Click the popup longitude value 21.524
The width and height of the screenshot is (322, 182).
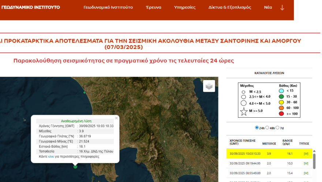[x=84, y=141]
